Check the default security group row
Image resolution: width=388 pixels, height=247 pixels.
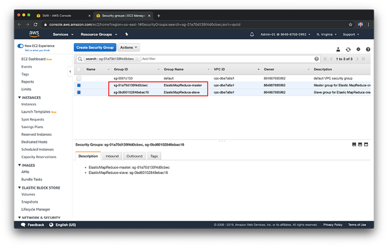79,78
